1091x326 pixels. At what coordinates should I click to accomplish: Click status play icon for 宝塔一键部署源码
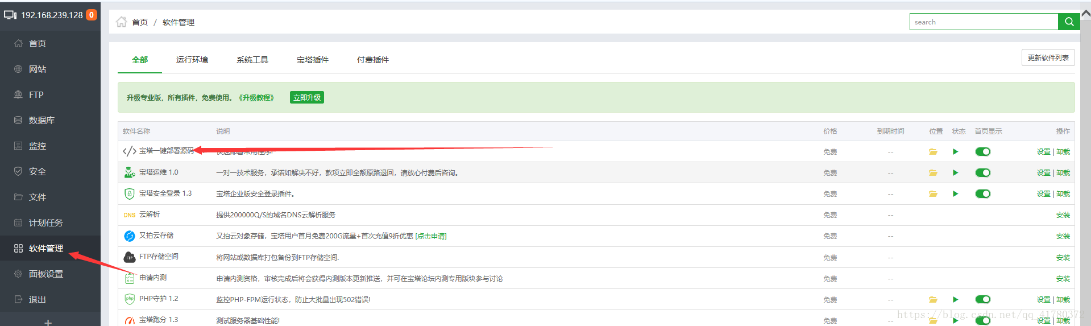click(x=956, y=152)
